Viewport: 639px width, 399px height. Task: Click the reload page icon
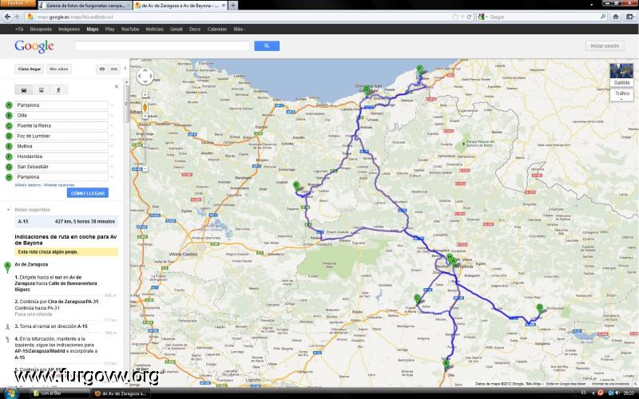pyautogui.click(x=469, y=17)
